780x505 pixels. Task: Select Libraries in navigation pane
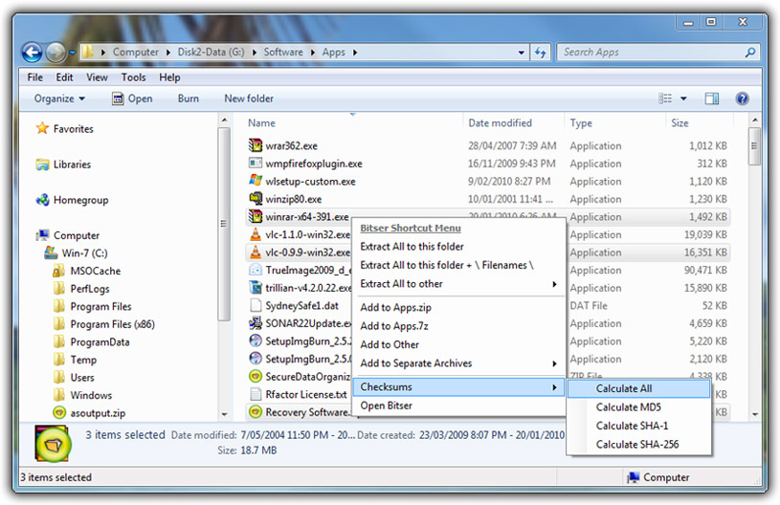point(72,165)
